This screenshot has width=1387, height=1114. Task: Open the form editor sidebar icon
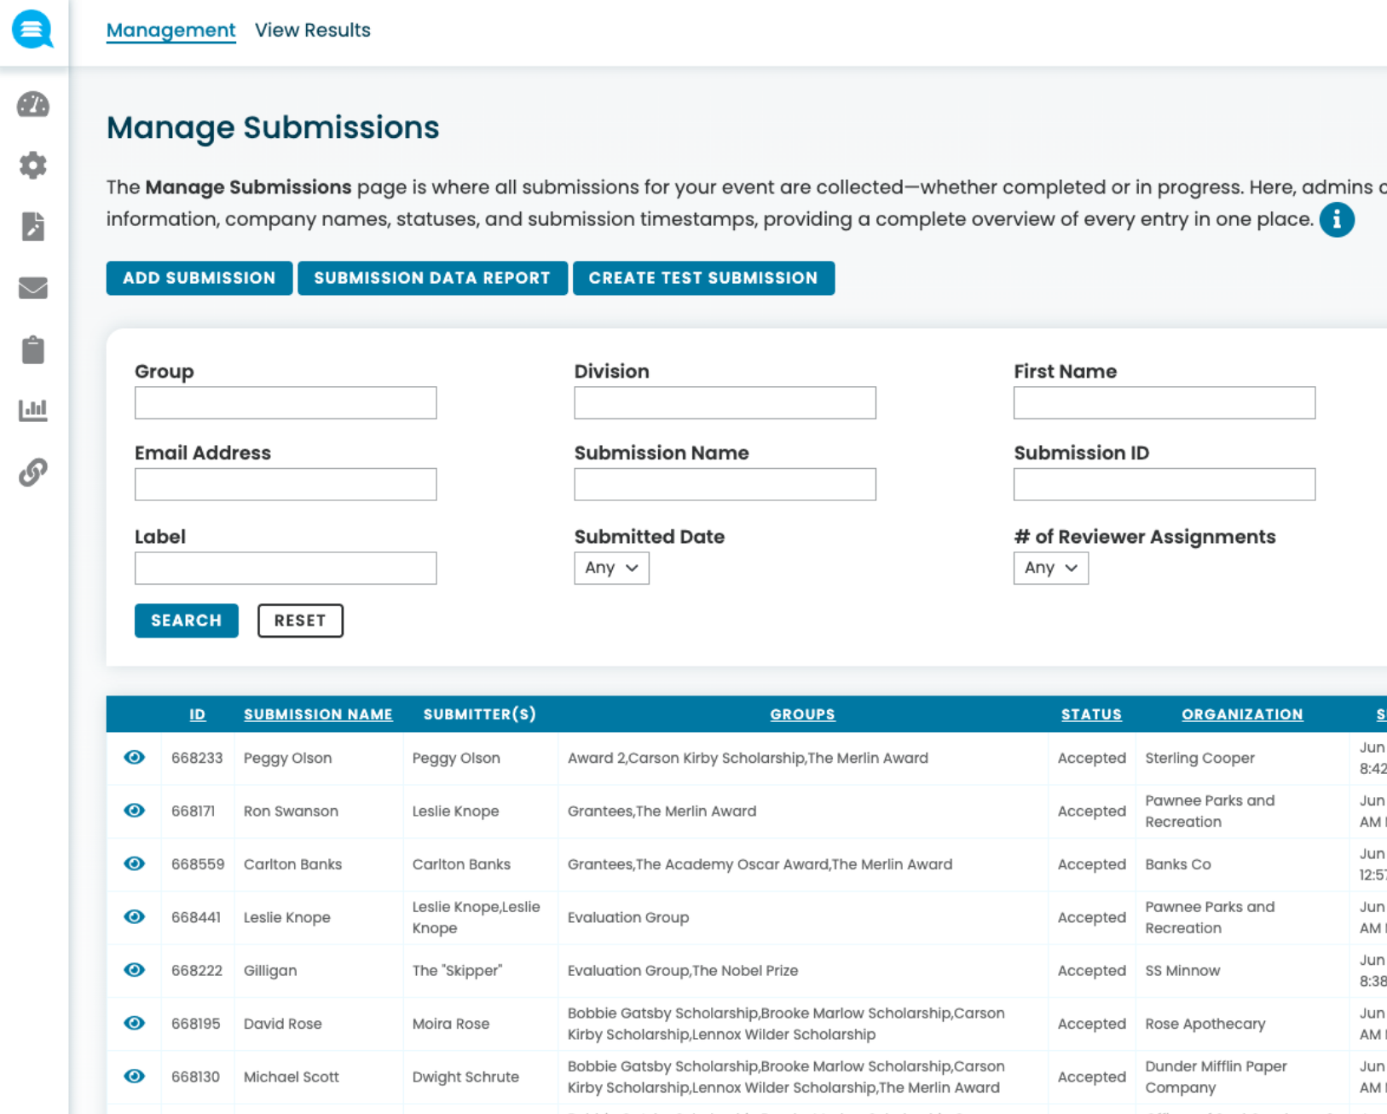(x=32, y=227)
